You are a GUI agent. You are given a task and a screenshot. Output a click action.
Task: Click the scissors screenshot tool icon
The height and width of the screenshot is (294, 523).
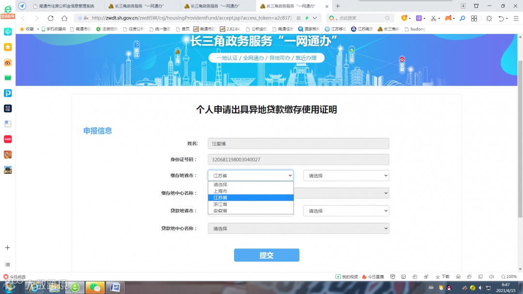(433, 18)
